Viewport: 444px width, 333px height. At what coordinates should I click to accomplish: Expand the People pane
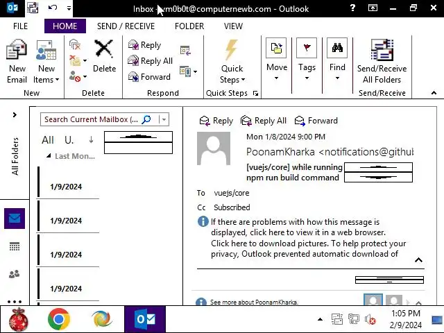click(418, 302)
